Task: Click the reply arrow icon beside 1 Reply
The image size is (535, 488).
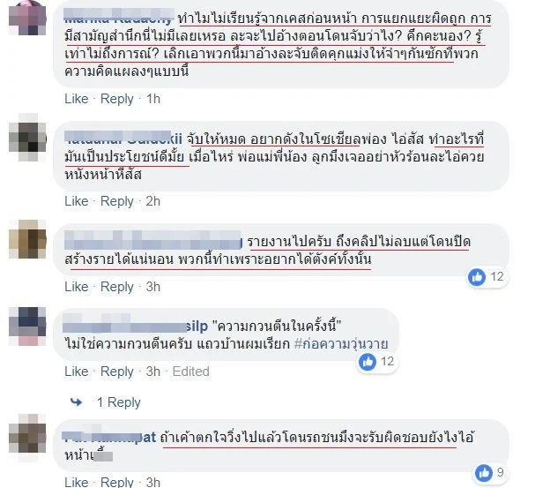Action: pos(77,402)
